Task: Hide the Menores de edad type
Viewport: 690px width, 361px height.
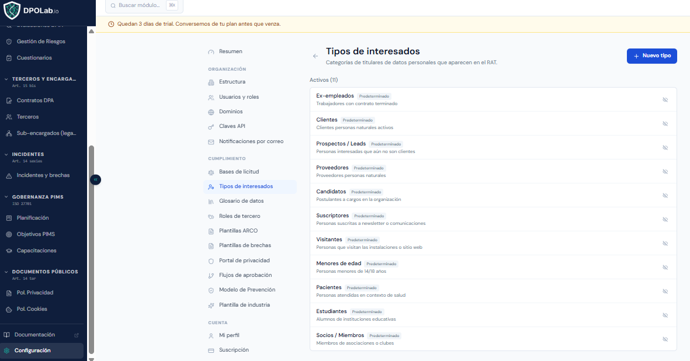Action: 665,268
